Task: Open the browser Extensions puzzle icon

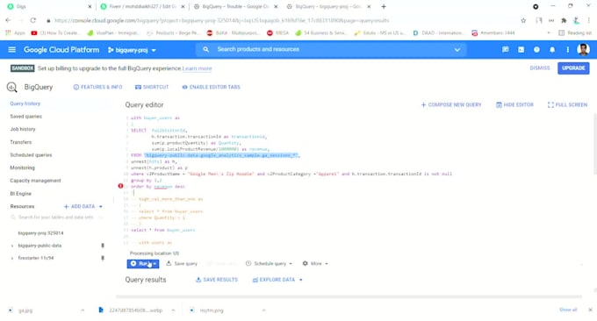Action: point(564,20)
